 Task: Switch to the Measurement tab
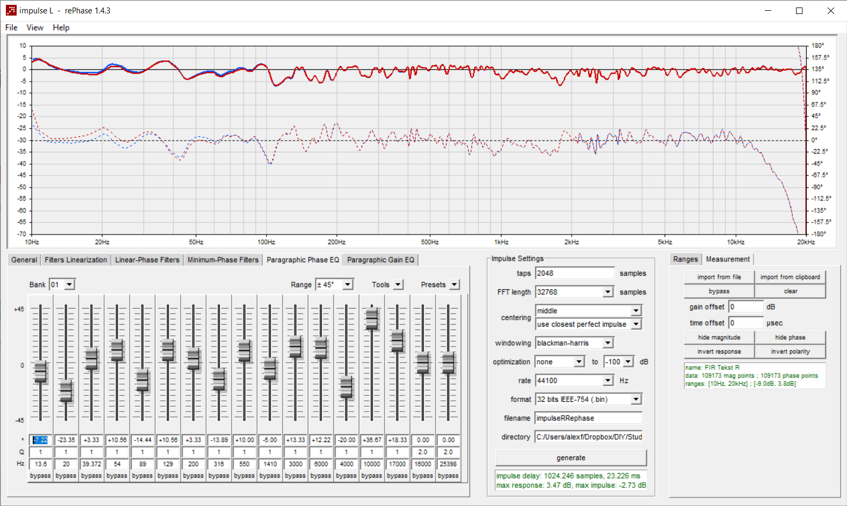coord(727,259)
